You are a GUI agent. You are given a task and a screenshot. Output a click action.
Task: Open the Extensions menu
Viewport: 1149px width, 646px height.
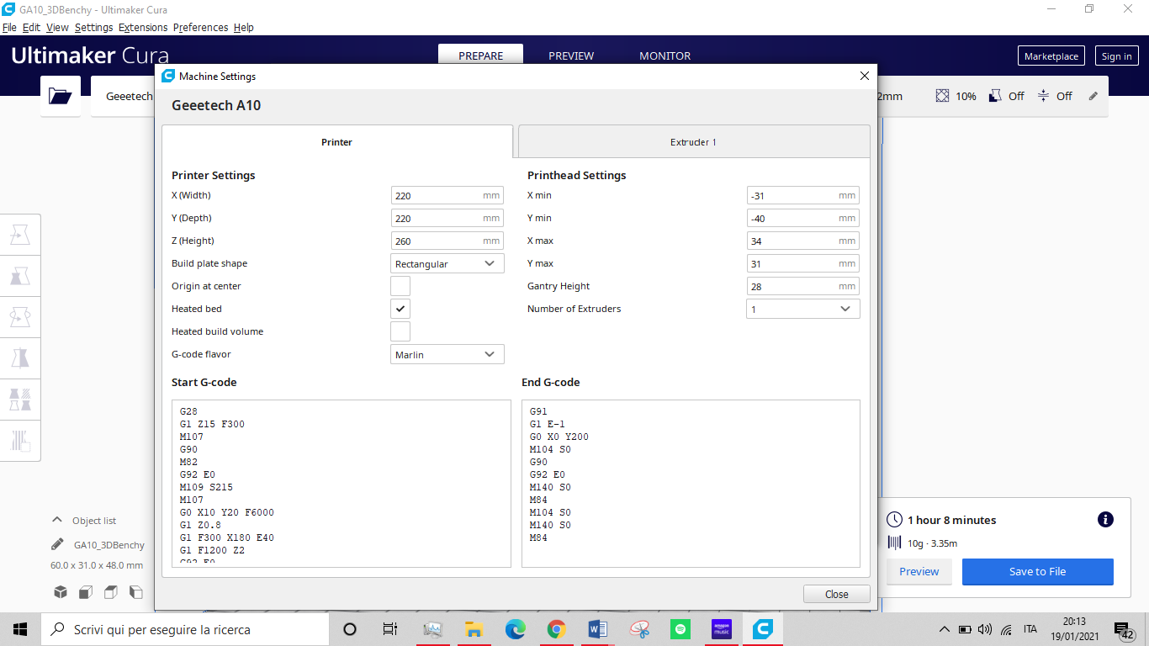point(143,27)
